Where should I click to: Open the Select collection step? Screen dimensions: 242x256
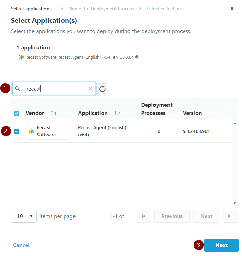(x=164, y=9)
